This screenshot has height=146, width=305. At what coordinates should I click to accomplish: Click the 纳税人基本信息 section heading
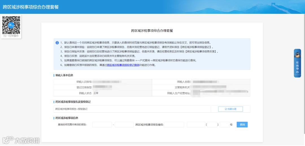64,75
